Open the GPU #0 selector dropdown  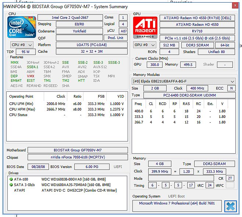pos(145,45)
